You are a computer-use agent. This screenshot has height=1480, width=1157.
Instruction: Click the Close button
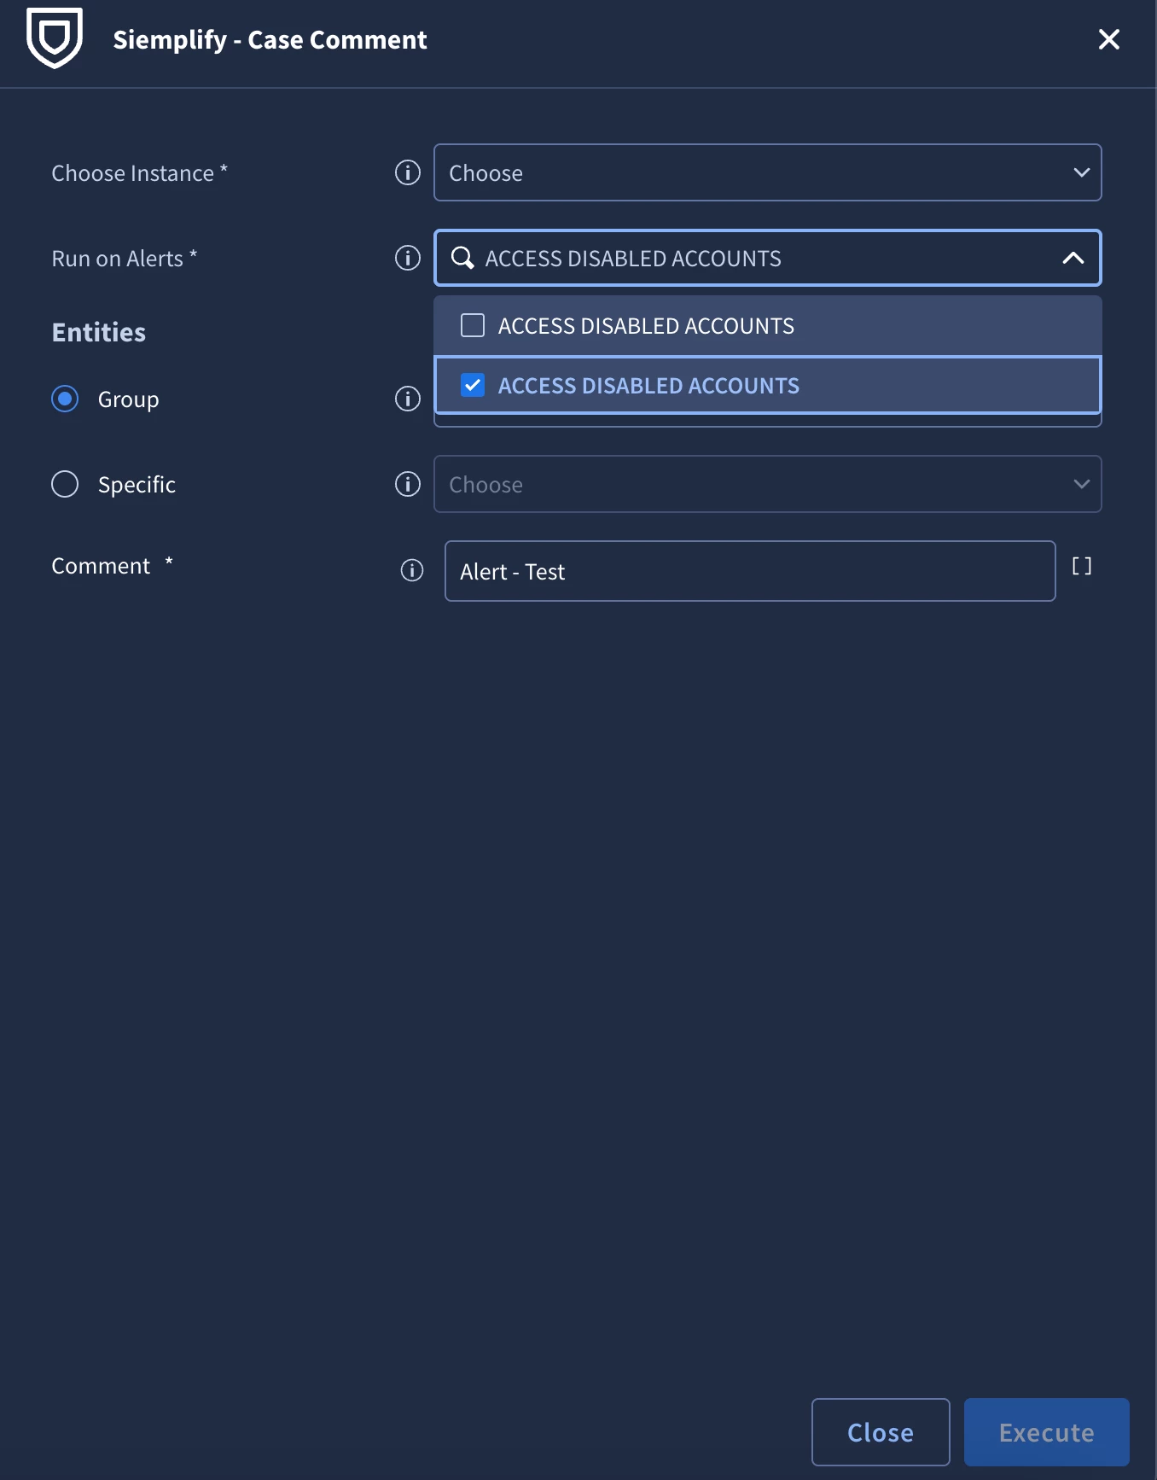[x=881, y=1432]
